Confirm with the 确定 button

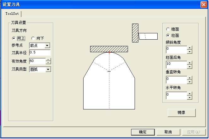pos(143,132)
